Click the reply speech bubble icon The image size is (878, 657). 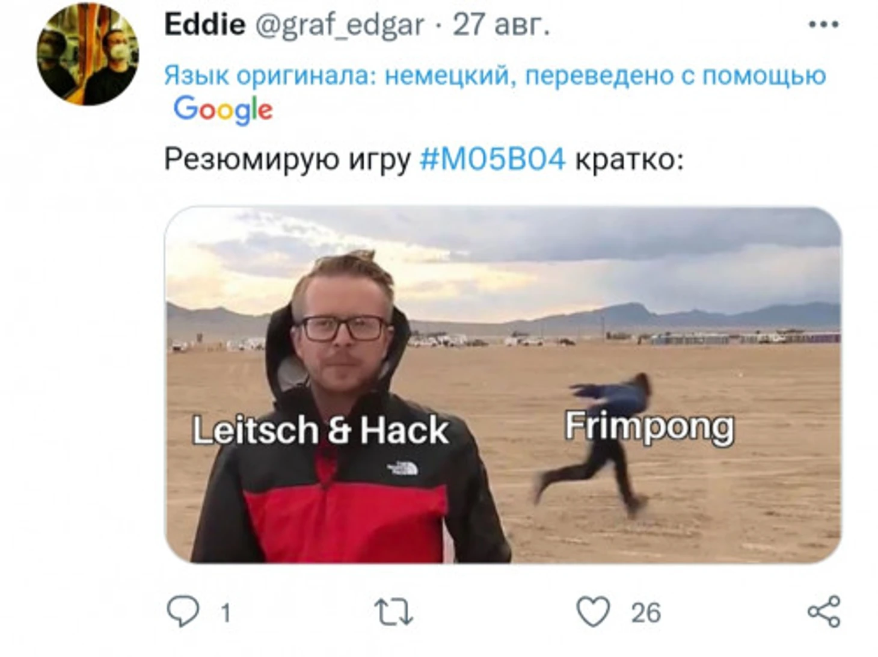tap(182, 611)
